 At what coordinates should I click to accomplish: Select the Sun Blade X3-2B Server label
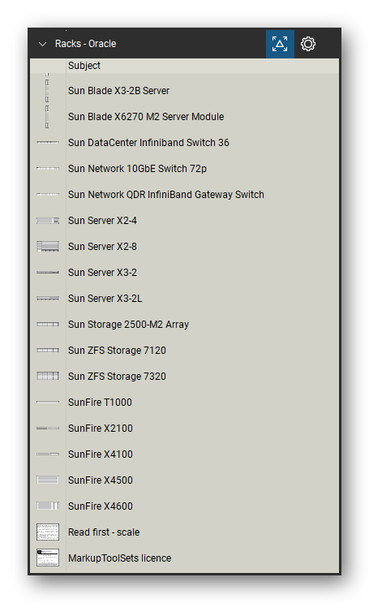point(118,91)
